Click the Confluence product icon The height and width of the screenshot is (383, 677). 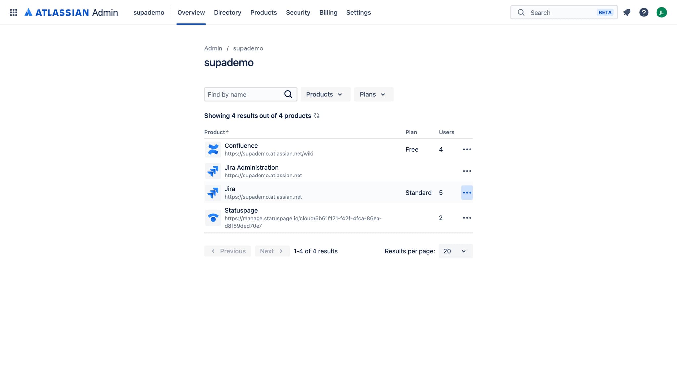[213, 149]
